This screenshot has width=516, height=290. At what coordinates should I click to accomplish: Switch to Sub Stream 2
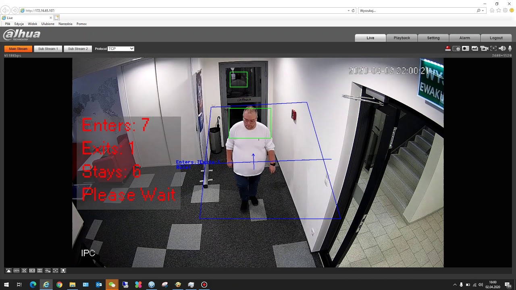78,49
